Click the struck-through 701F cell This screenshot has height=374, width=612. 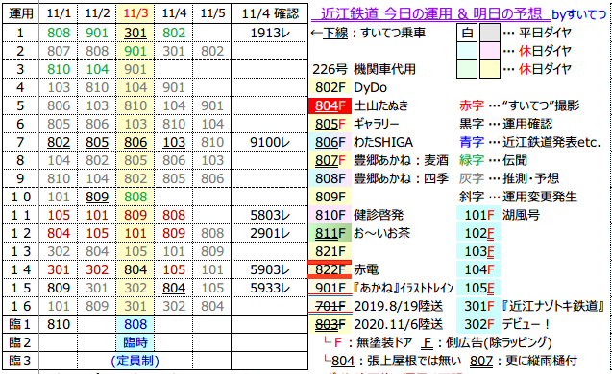click(330, 306)
